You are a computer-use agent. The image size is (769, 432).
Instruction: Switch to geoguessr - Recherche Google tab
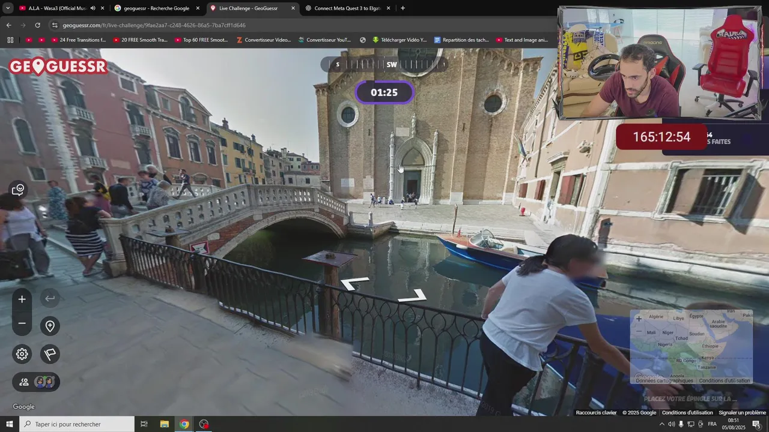[156, 8]
